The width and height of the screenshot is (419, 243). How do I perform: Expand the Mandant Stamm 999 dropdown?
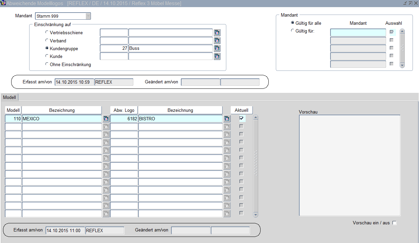88,16
